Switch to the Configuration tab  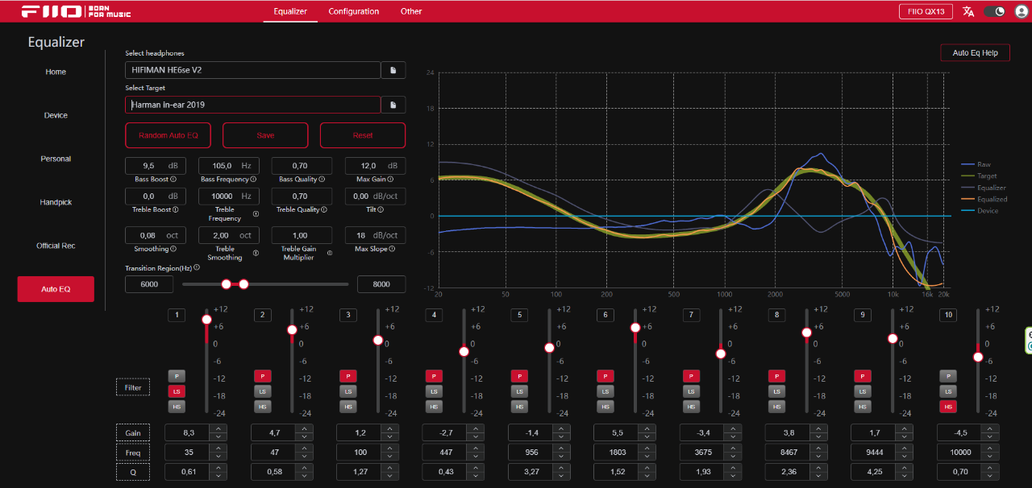[353, 11]
